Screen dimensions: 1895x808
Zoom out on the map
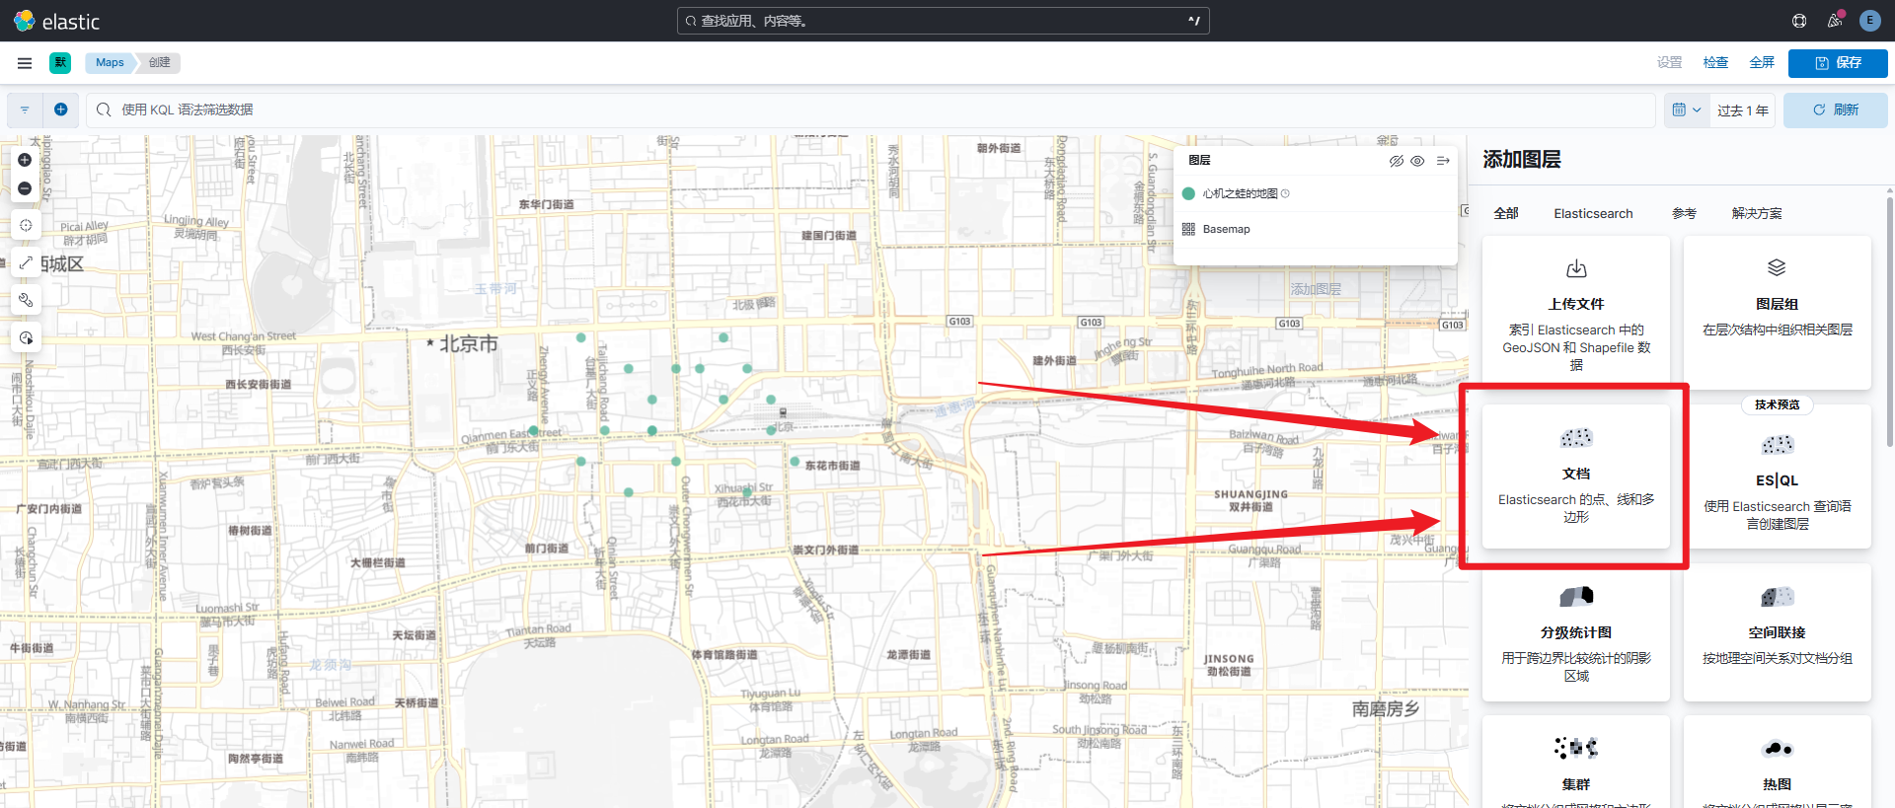pyautogui.click(x=25, y=188)
